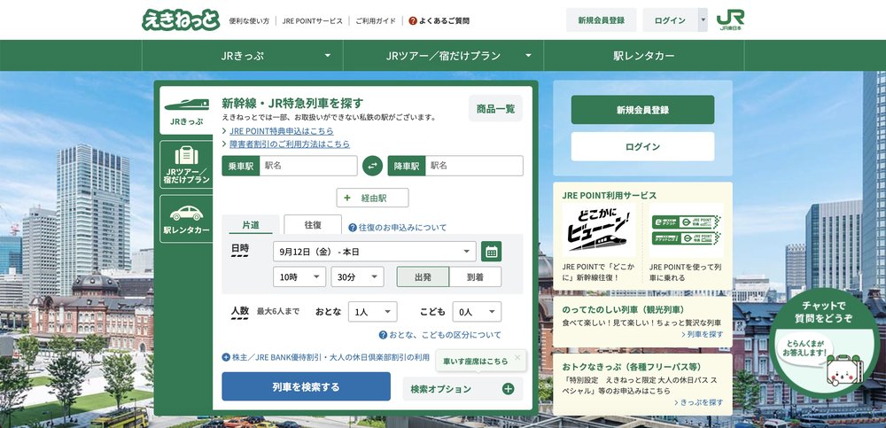Select 出発 departure time option

pyautogui.click(x=423, y=277)
